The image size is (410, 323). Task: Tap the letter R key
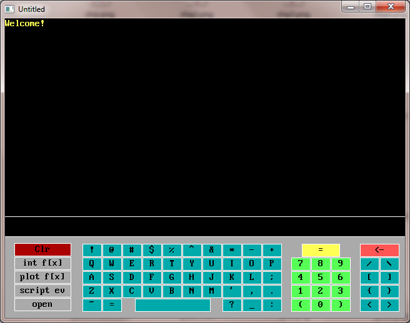(152, 264)
